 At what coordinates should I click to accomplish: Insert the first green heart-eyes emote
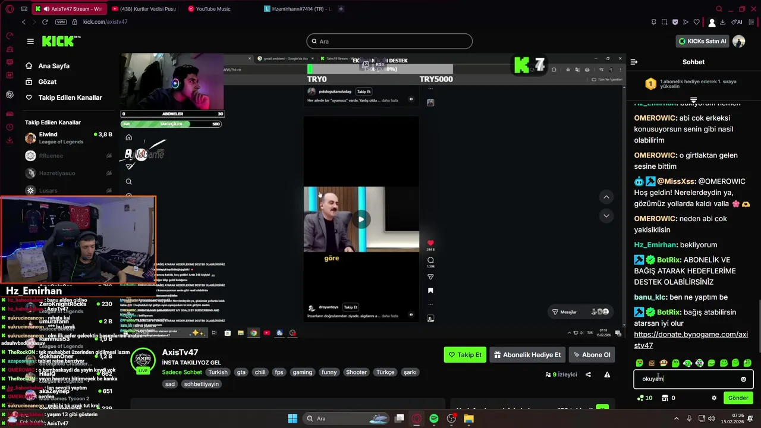click(639, 363)
